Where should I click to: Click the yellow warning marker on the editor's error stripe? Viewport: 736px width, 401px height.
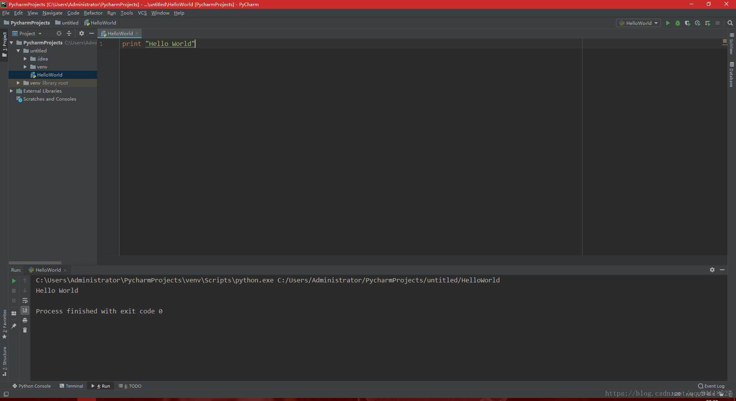[x=724, y=42]
